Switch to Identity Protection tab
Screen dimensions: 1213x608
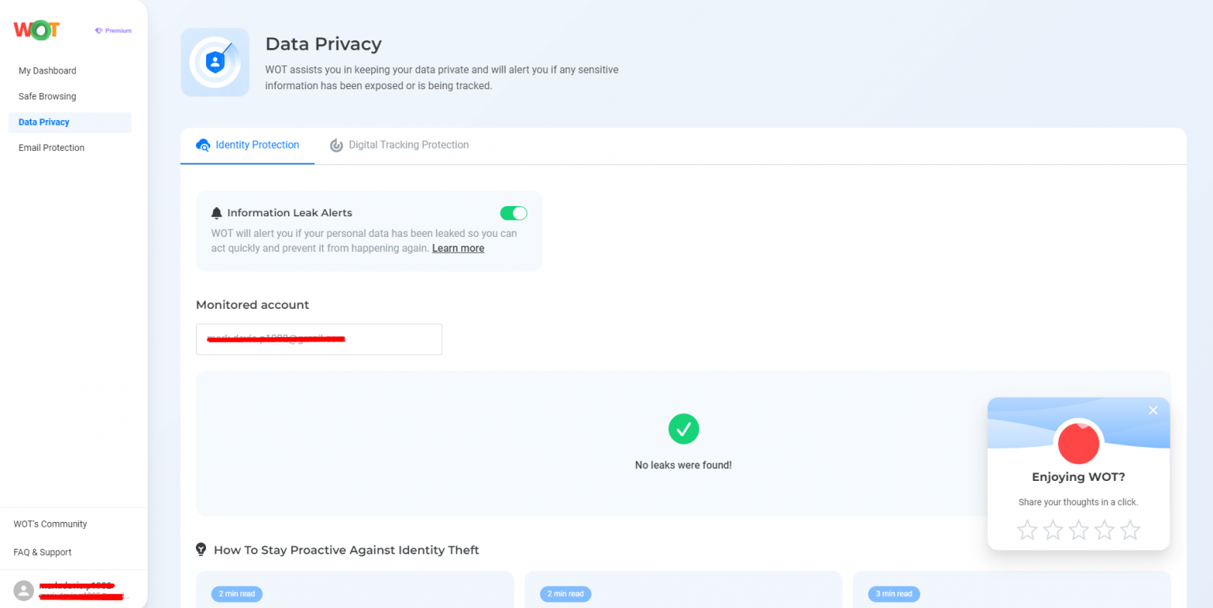(x=248, y=145)
